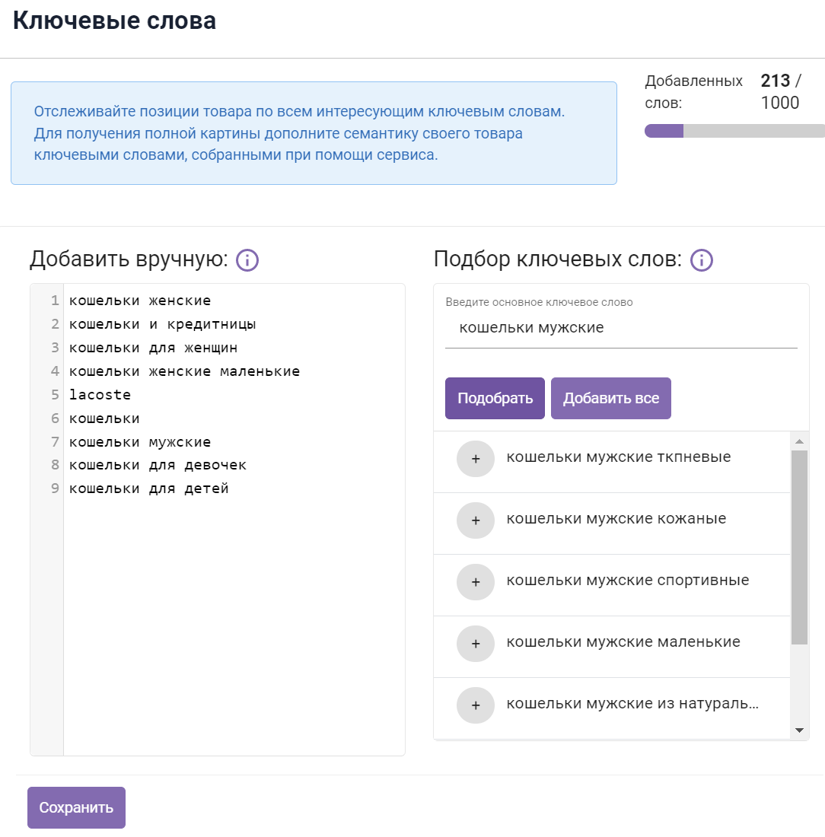Click scroll-down arrow in suggestions list

pos(798,730)
